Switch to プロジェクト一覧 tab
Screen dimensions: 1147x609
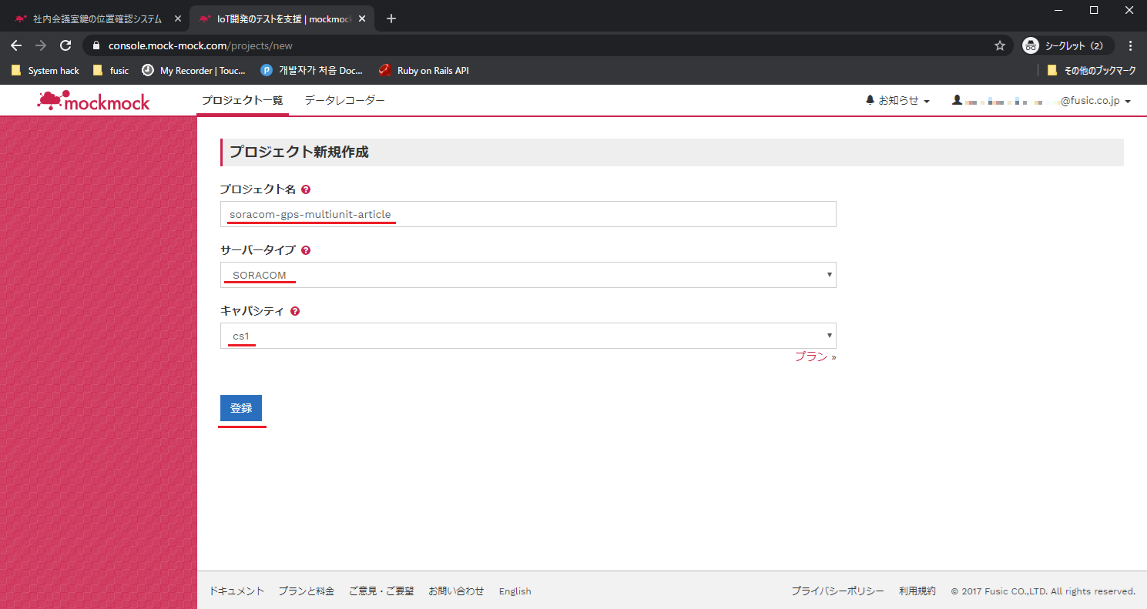point(242,101)
